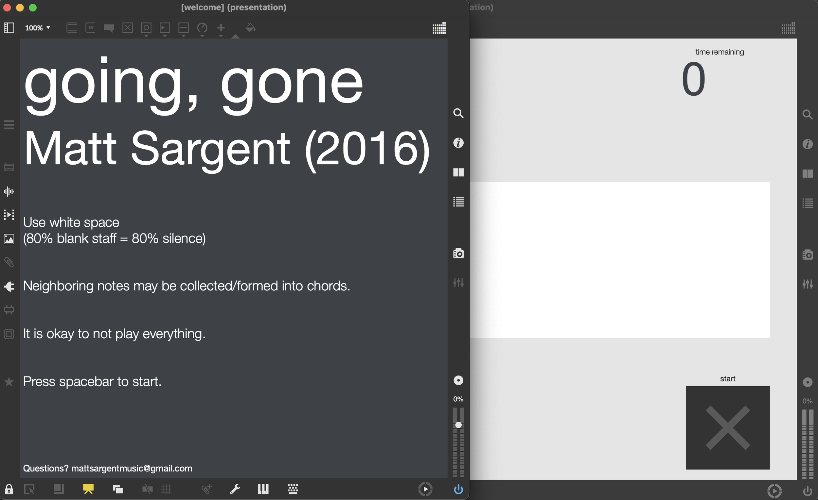Toggle the start X box in background window

pos(728,428)
